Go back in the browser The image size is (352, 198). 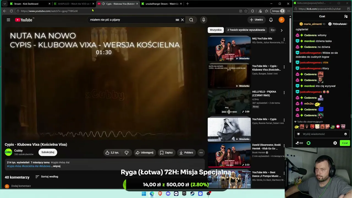5,11
